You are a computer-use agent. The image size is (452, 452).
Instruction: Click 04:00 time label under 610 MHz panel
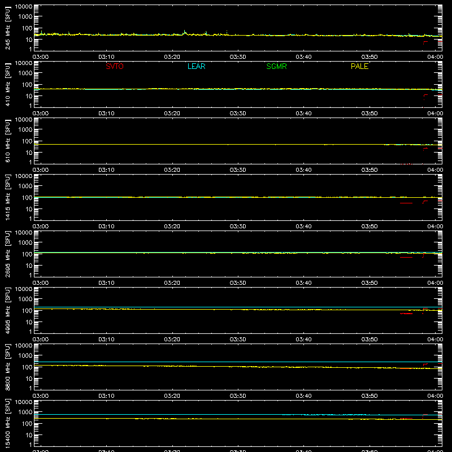[x=435, y=170]
